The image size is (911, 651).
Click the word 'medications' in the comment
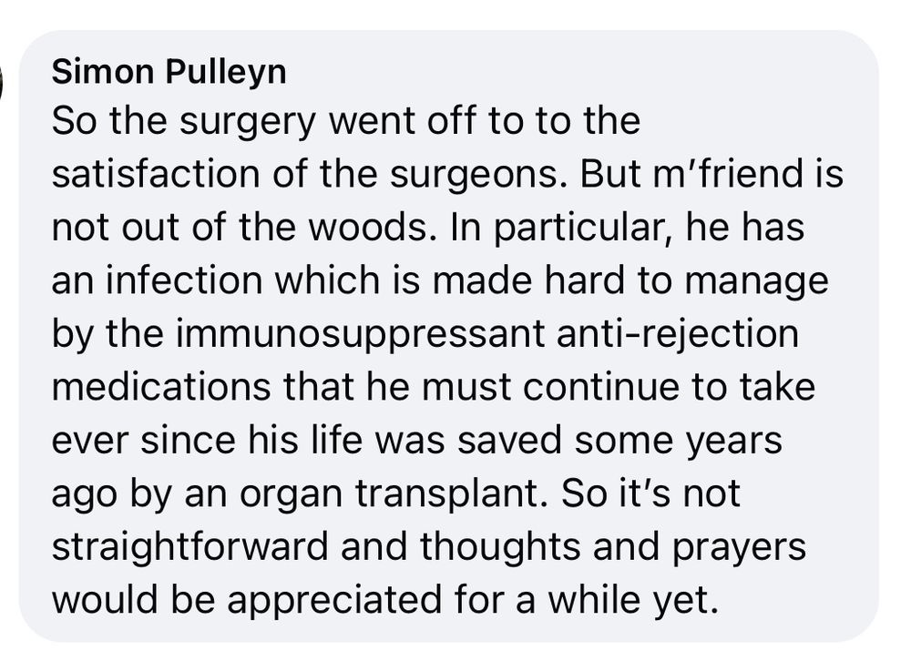pos(161,386)
